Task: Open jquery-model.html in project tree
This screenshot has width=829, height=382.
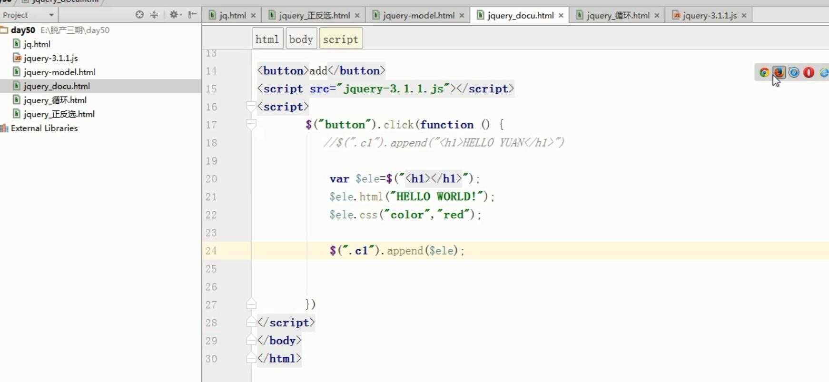Action: coord(59,72)
